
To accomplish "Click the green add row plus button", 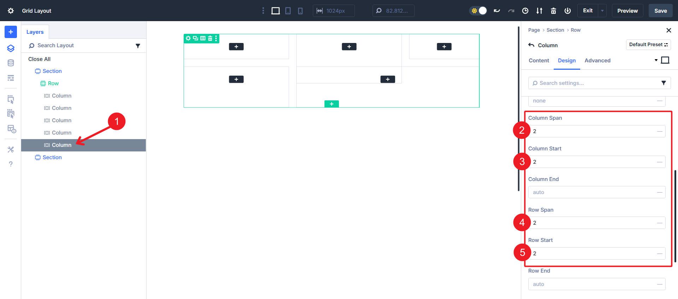I will tap(331, 104).
